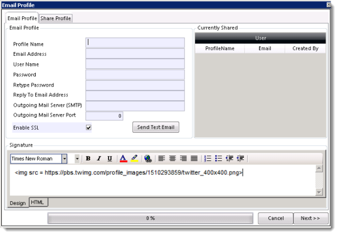Expand the Times New Roman font dropdown

pyautogui.click(x=64, y=159)
